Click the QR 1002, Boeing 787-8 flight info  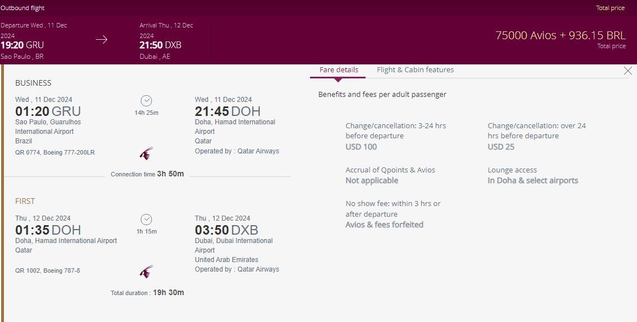point(48,271)
